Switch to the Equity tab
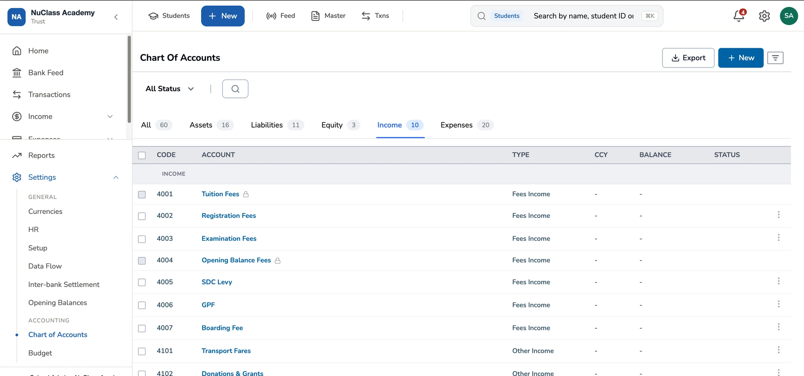 coord(340,125)
